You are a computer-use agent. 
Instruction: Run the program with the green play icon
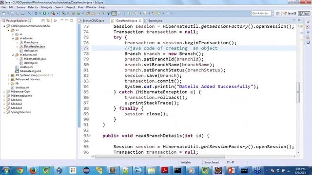tap(44, 13)
